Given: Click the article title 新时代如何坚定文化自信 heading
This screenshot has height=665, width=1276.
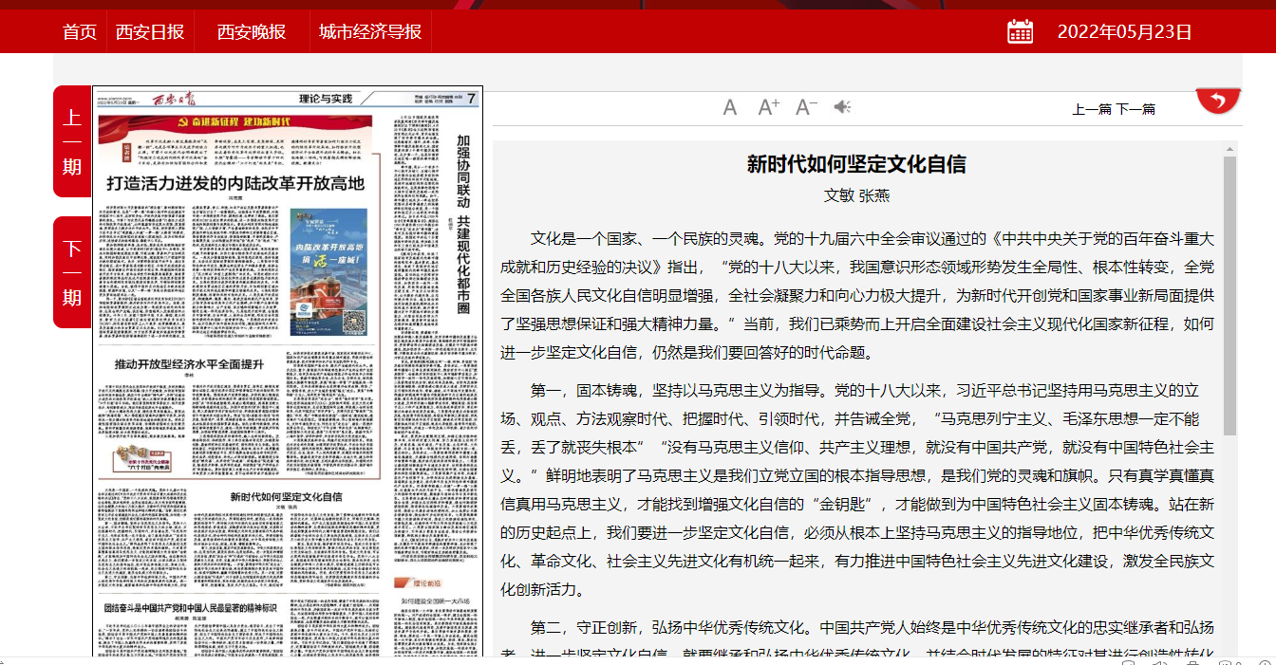Looking at the screenshot, I should (856, 164).
